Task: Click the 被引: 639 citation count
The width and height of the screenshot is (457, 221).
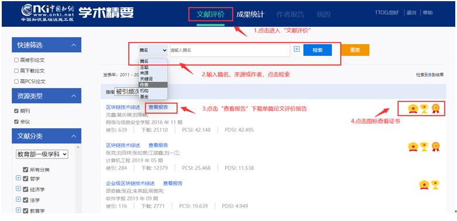Action: (116, 130)
